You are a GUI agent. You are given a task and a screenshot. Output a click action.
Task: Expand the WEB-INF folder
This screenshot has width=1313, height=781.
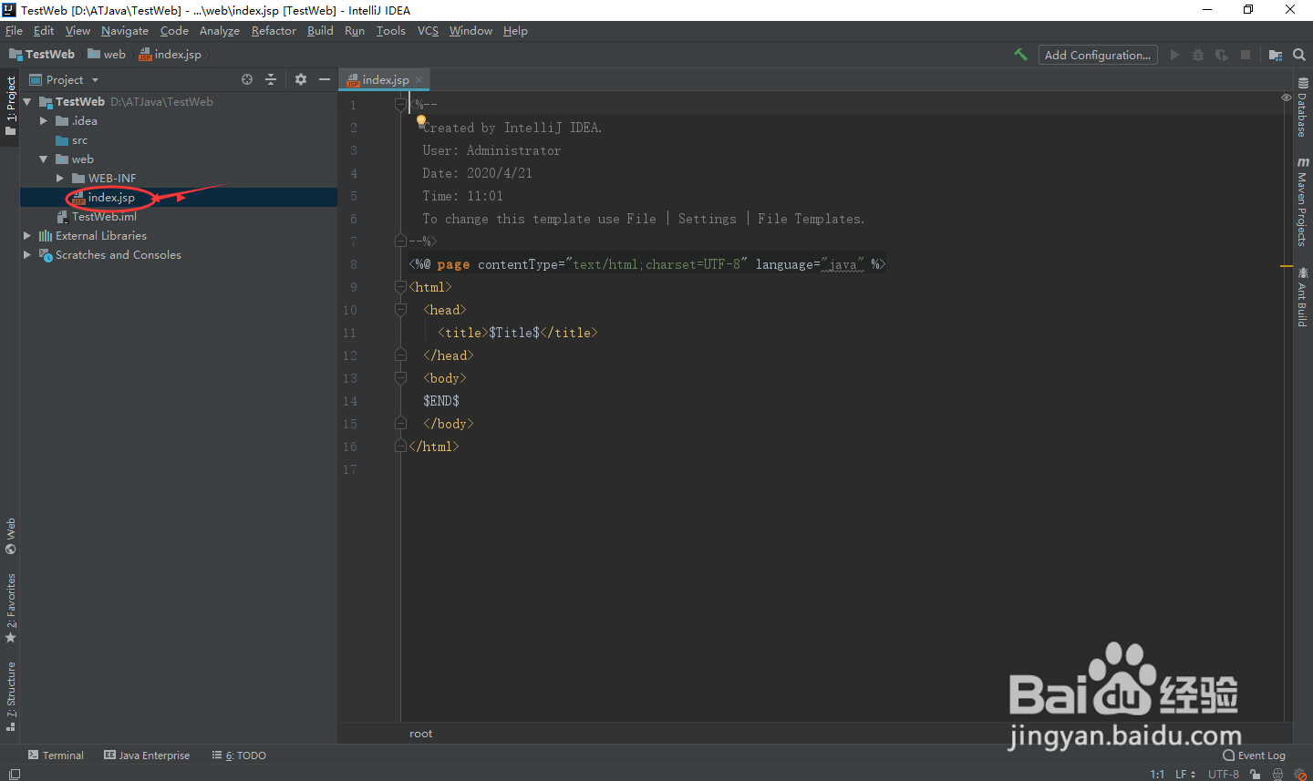pos(58,178)
